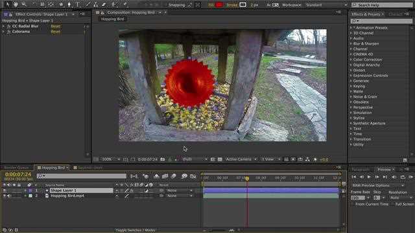
Task: Click the timeline current-time indicator marker
Action: (x=247, y=179)
